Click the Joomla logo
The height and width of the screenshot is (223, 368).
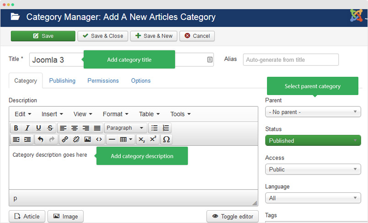(x=356, y=16)
